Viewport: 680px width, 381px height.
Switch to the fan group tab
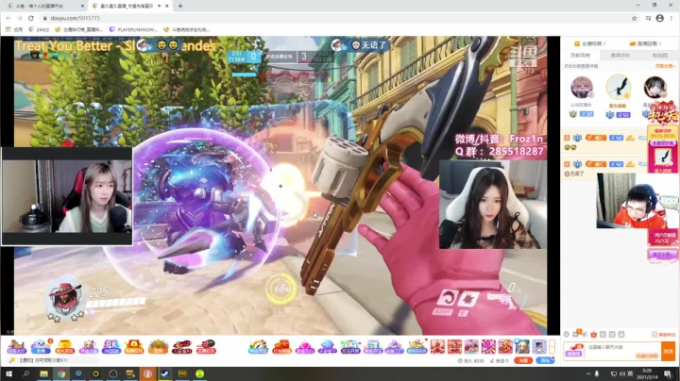click(x=659, y=55)
